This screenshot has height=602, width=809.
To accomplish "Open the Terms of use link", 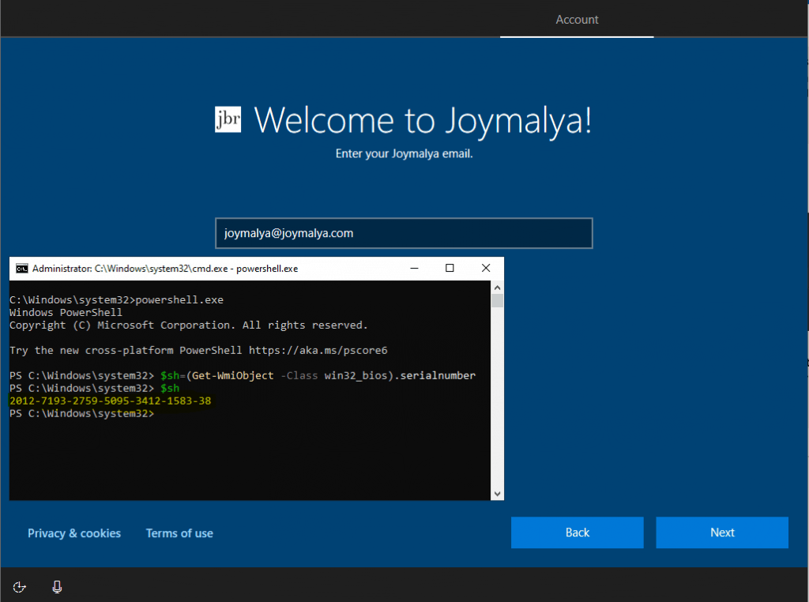I will click(179, 533).
